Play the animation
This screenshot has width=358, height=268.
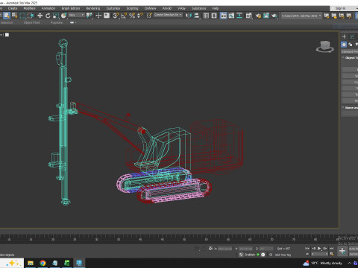click(319, 249)
